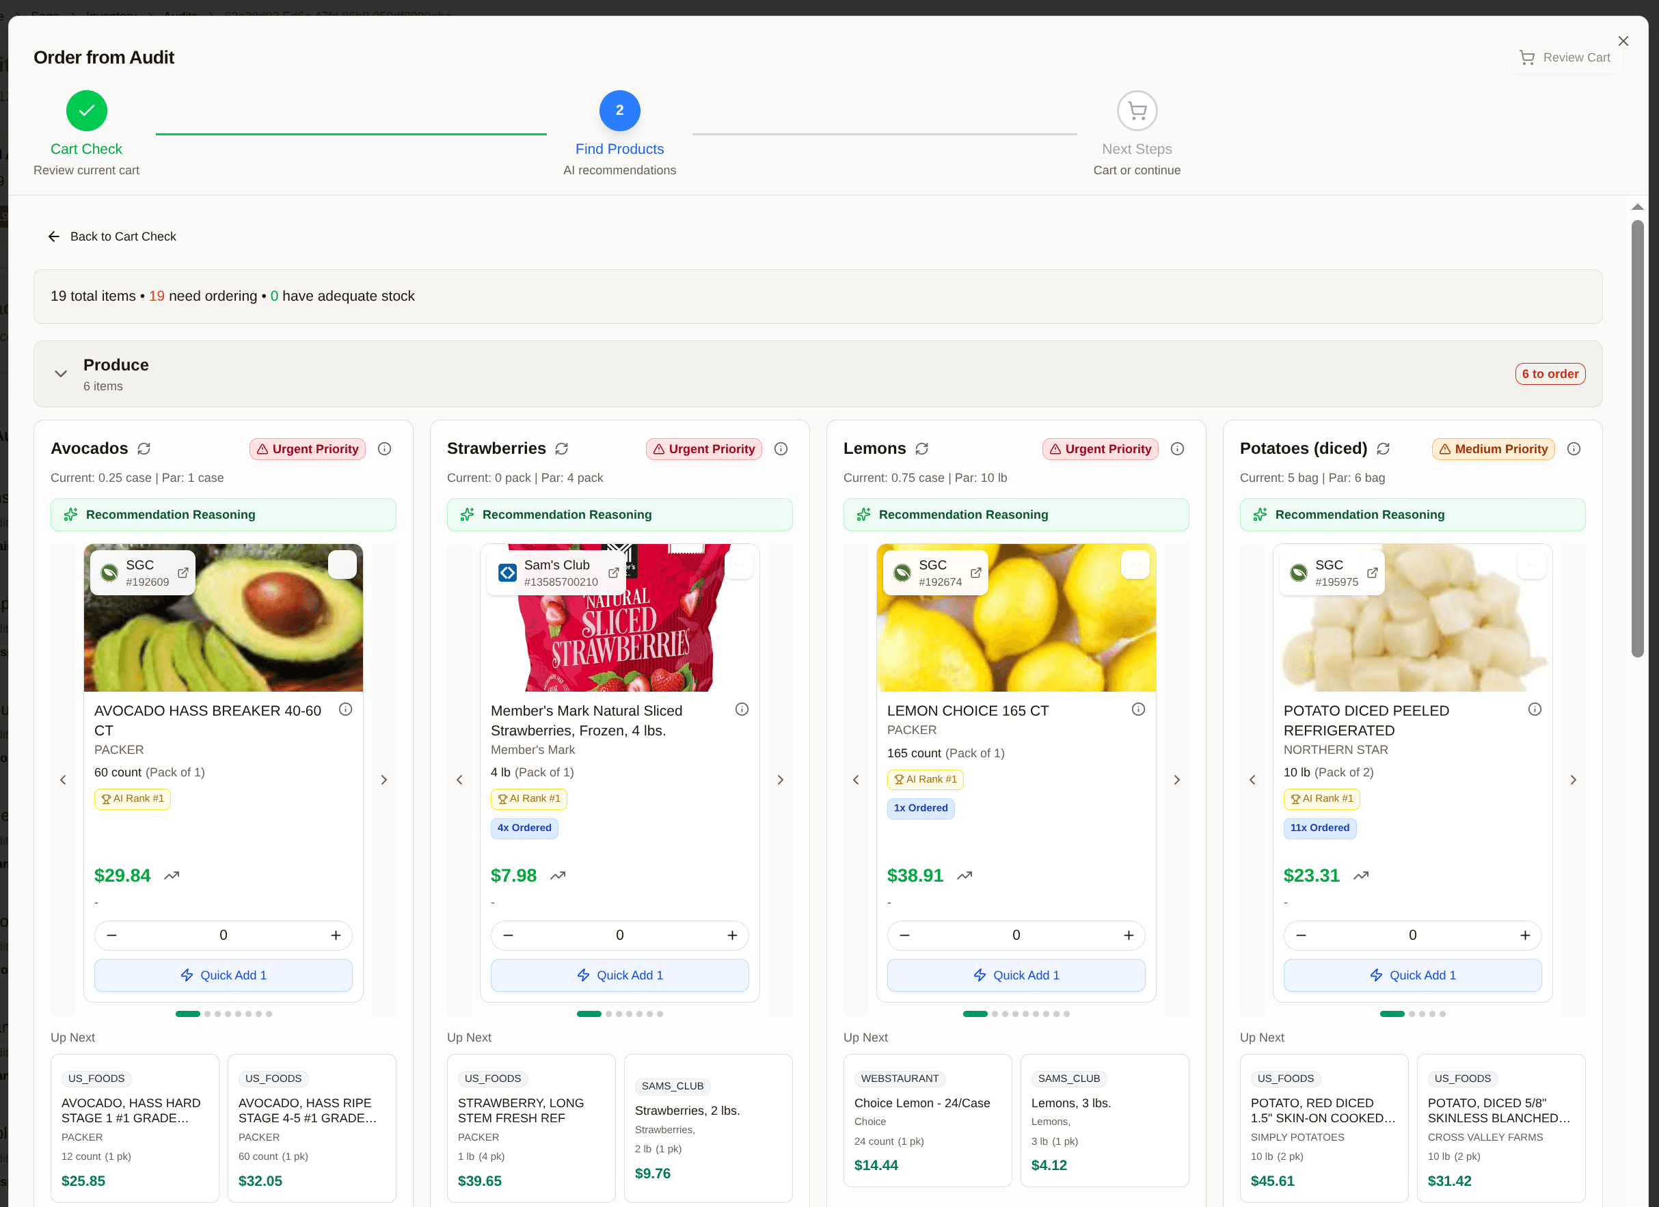This screenshot has width=1659, height=1207.
Task: Click the info icon on LEMON CHOICE 165 CT
Action: click(x=1137, y=709)
